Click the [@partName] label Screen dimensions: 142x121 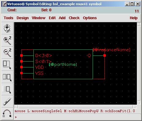click(x=63, y=64)
